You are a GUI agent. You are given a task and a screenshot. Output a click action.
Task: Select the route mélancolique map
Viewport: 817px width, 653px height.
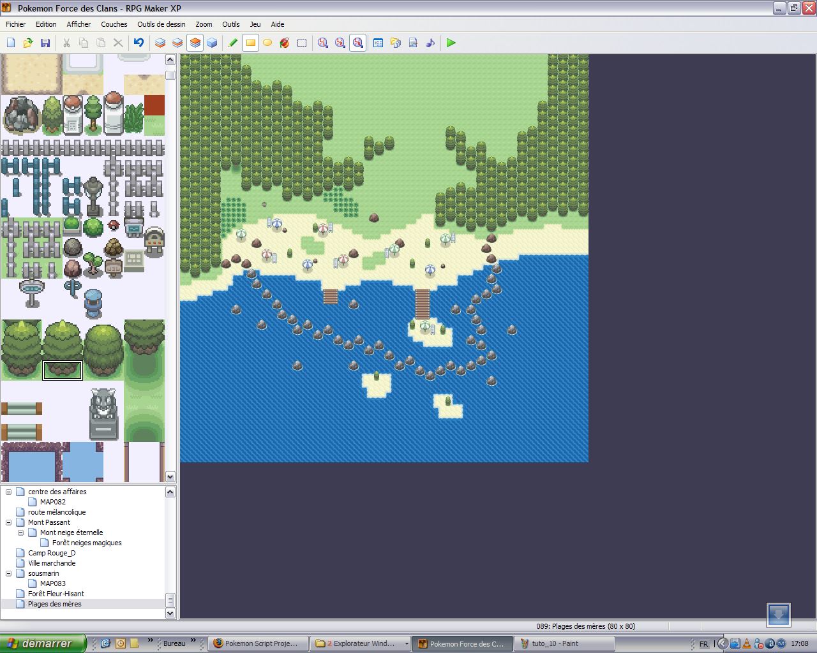[57, 512]
